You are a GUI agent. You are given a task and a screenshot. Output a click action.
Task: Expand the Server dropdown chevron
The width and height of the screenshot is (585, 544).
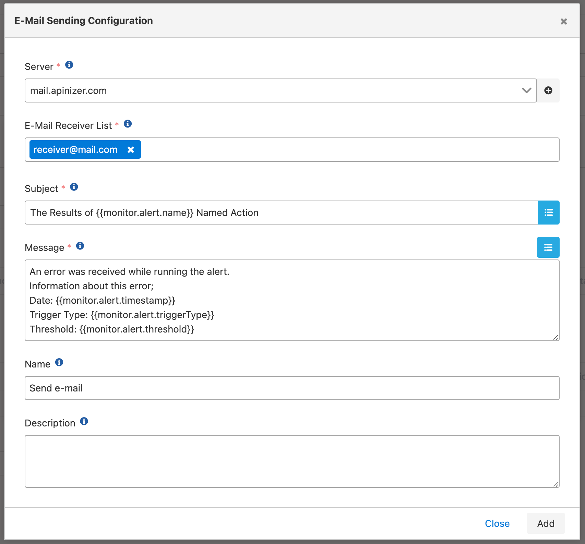tap(526, 90)
